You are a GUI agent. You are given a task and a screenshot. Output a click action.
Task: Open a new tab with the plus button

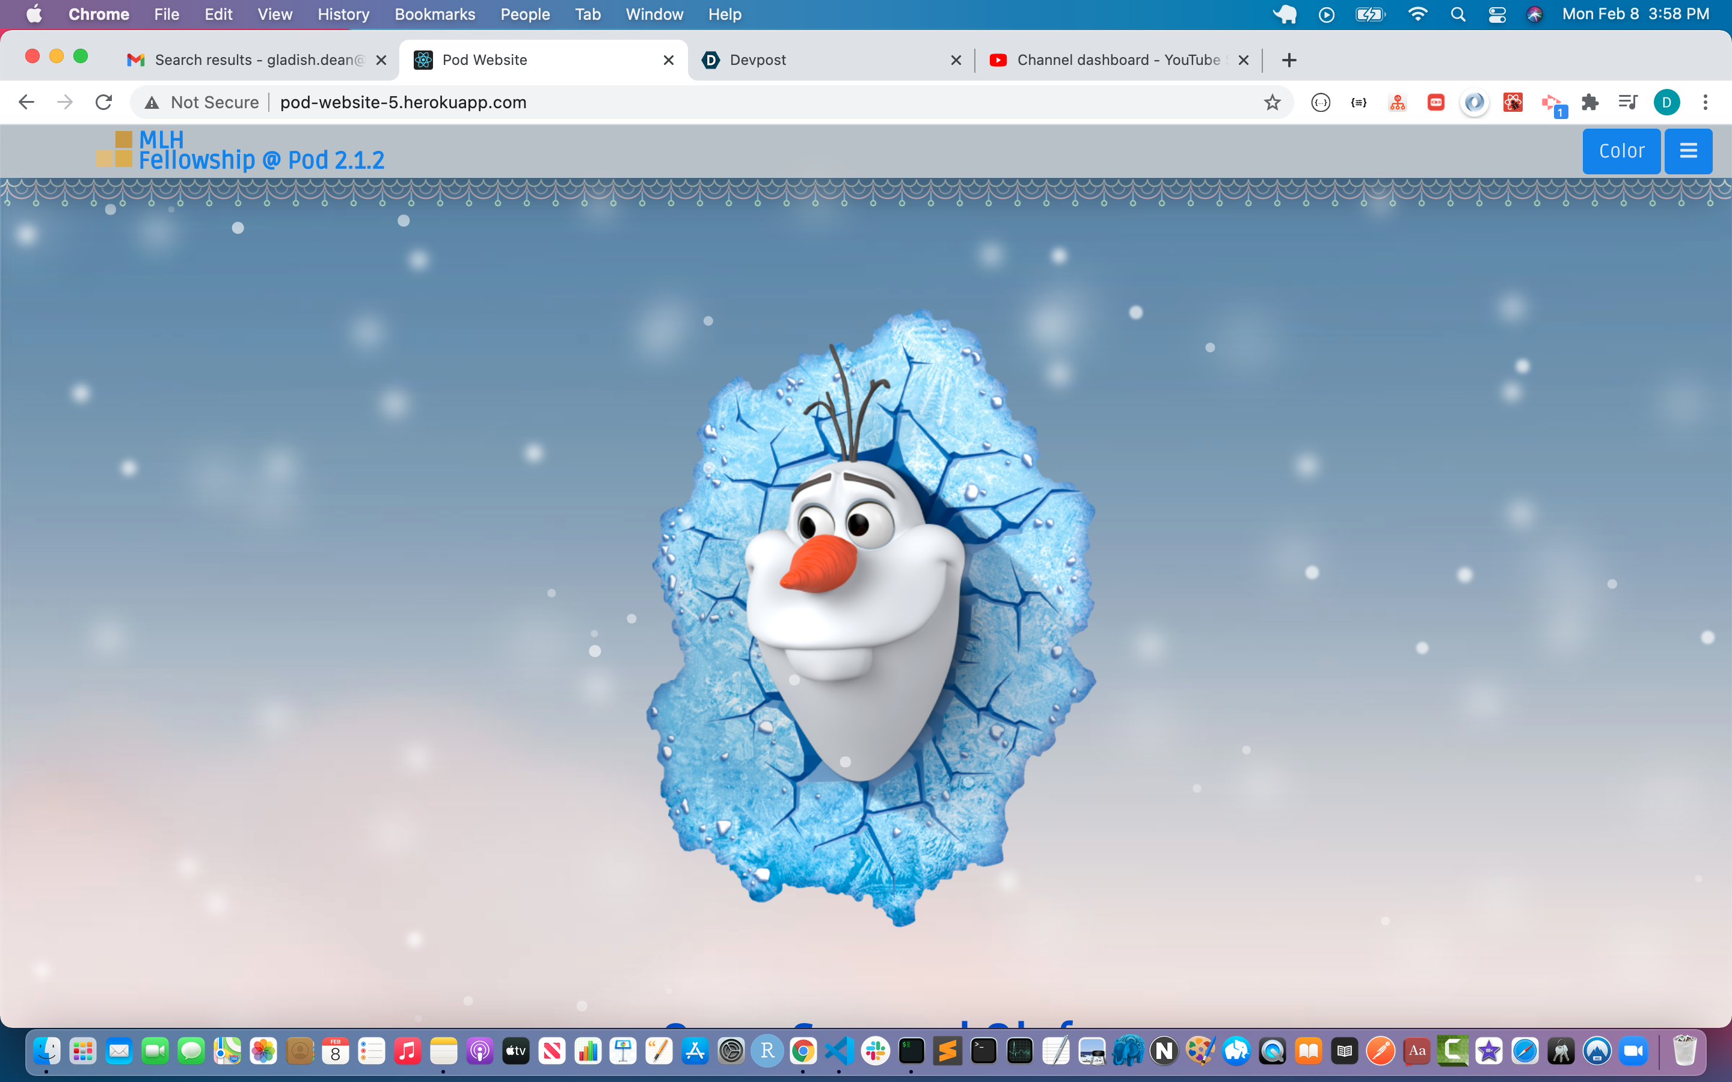[x=1288, y=60]
